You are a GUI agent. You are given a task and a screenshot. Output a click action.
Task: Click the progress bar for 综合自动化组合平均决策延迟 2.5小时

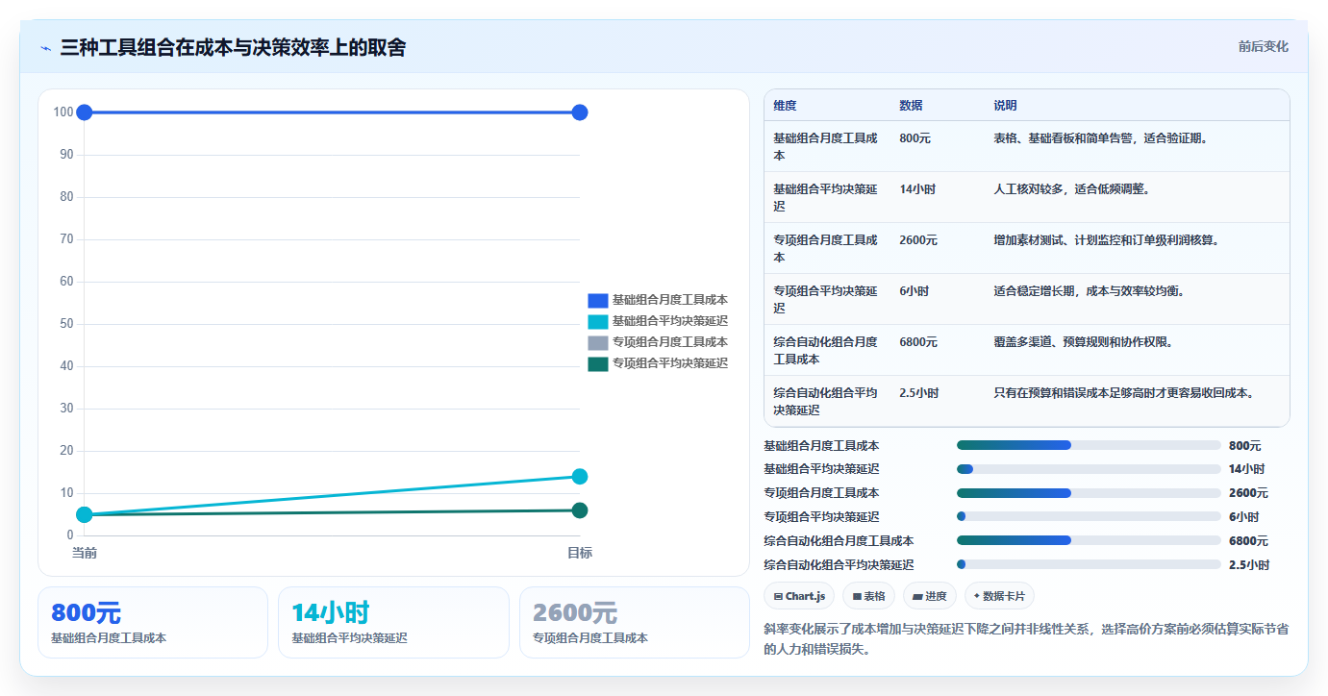pos(1089,564)
